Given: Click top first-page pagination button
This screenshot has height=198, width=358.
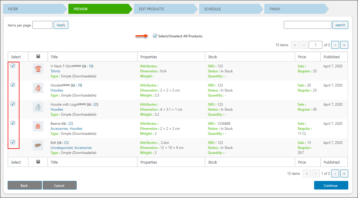Looking at the screenshot, I should coord(295,45).
